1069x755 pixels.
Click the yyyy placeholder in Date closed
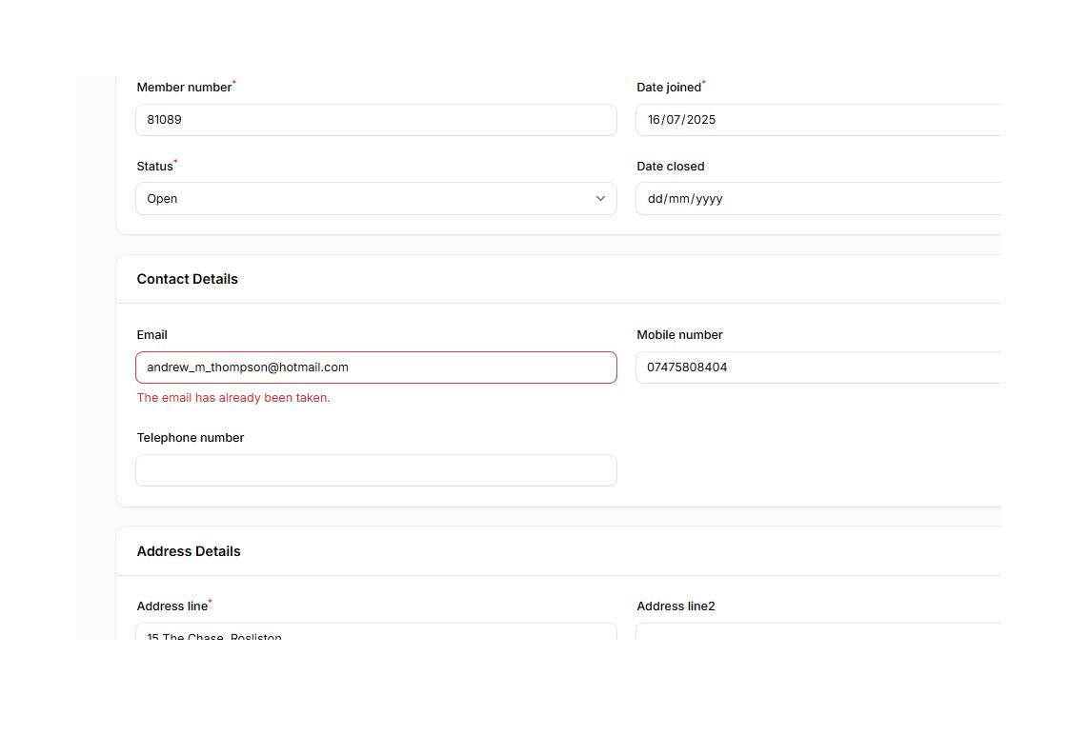coord(709,199)
